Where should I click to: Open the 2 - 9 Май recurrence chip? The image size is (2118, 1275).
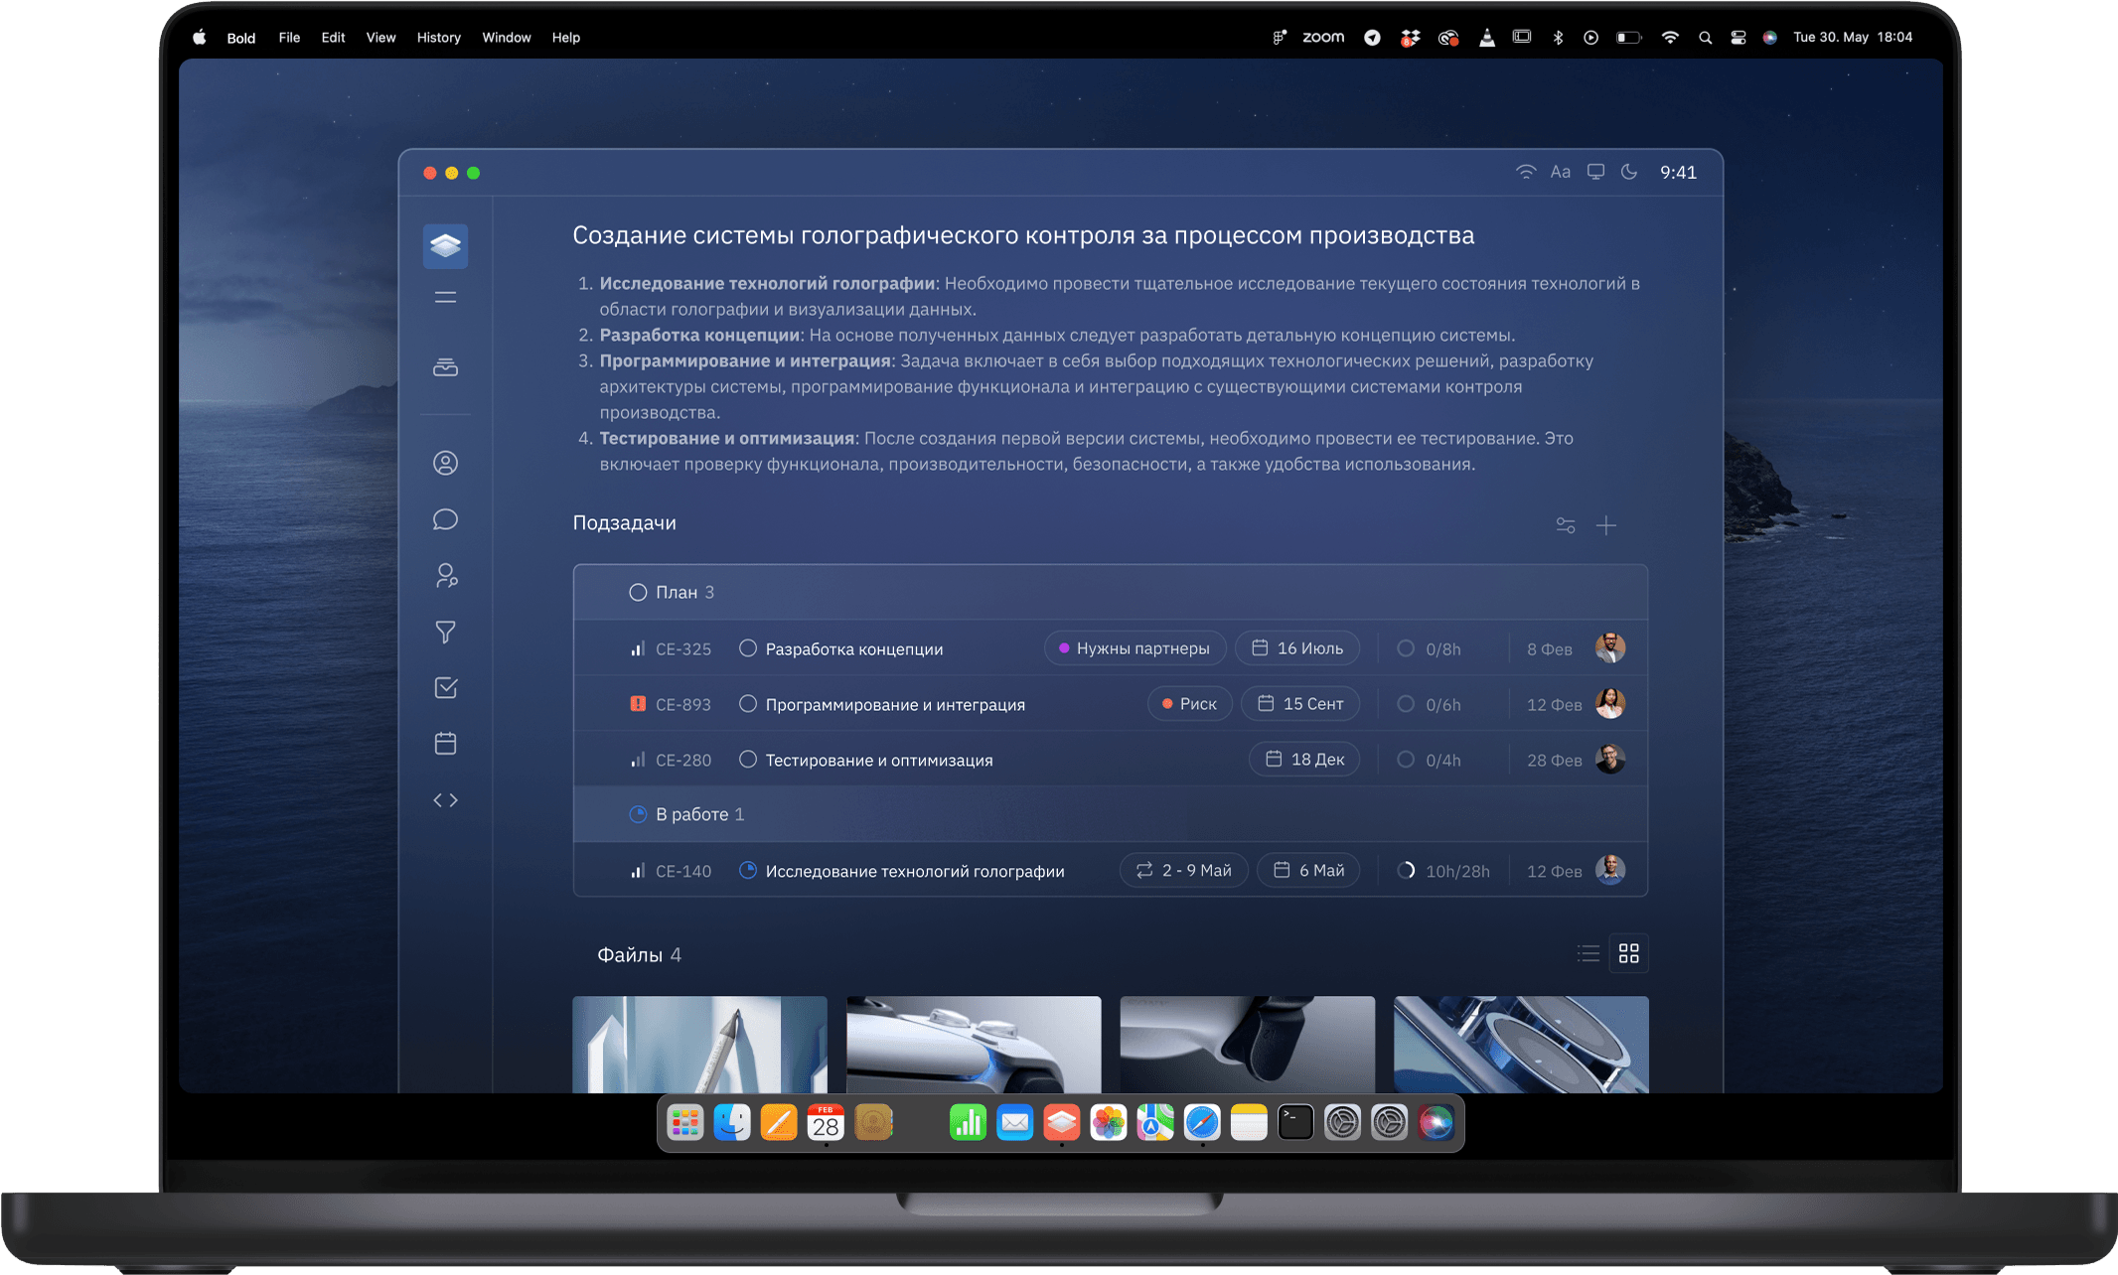tap(1183, 871)
